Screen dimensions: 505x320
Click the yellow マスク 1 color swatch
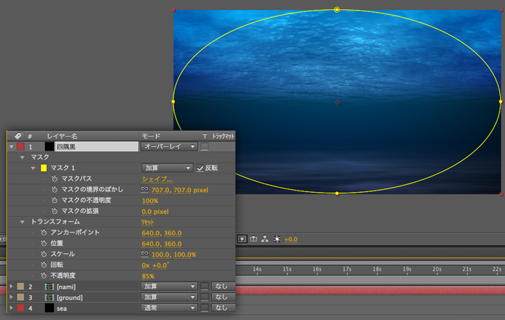(43, 168)
